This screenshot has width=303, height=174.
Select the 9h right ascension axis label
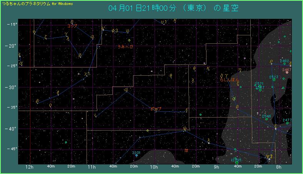(216, 167)
